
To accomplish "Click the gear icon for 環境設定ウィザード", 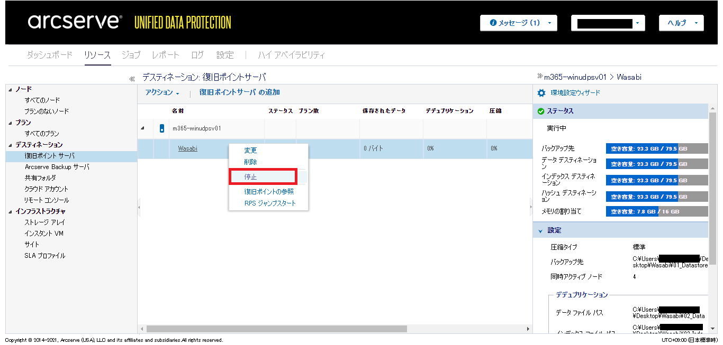I will click(x=541, y=93).
